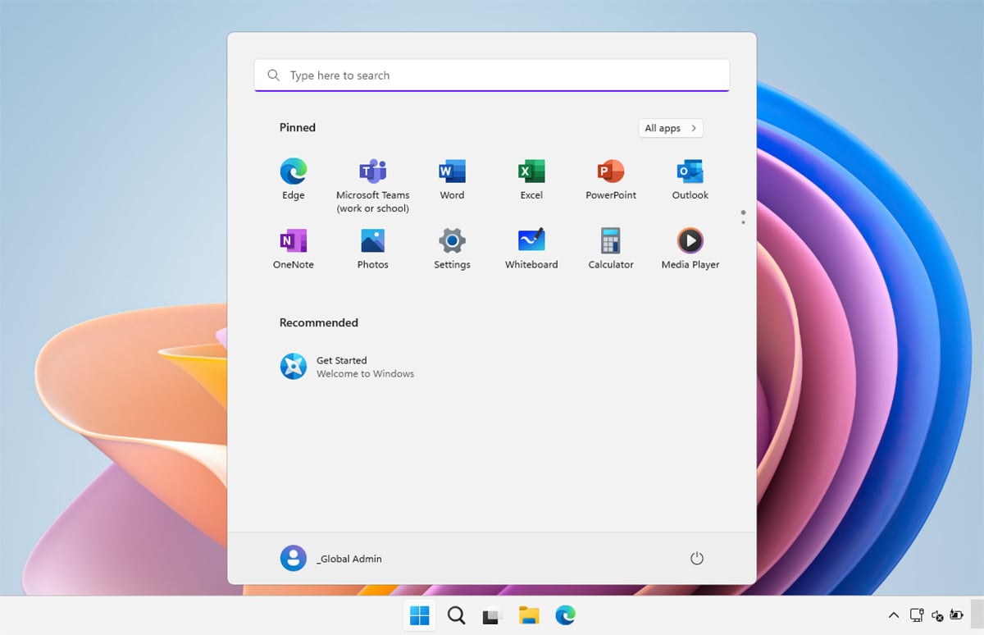Open the _Global Admin user account
Viewport: 984px width, 635px height.
click(331, 559)
